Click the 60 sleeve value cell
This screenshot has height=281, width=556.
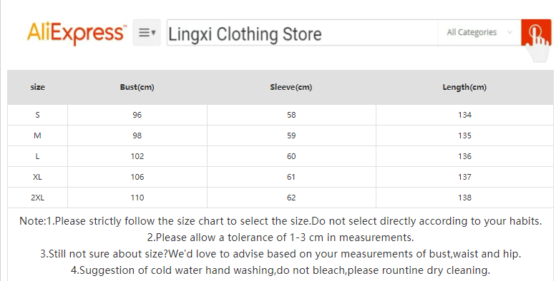tap(291, 156)
